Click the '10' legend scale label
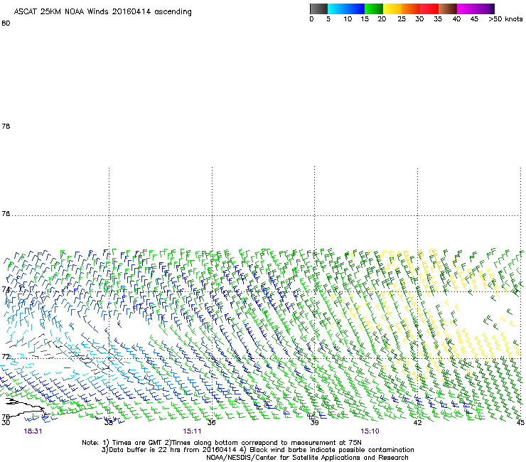 348,19
